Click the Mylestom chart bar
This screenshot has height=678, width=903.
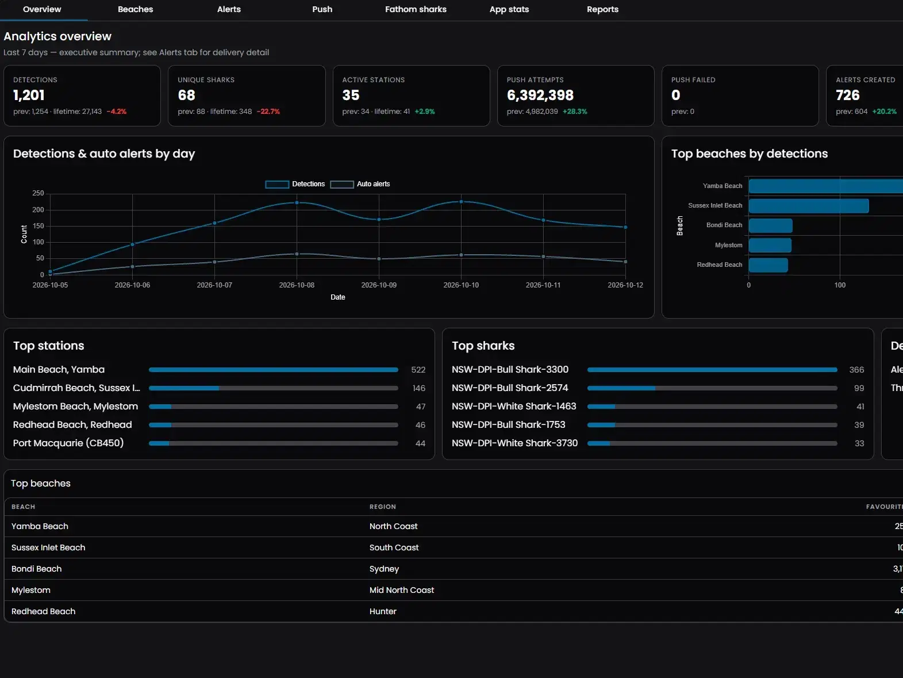(770, 245)
